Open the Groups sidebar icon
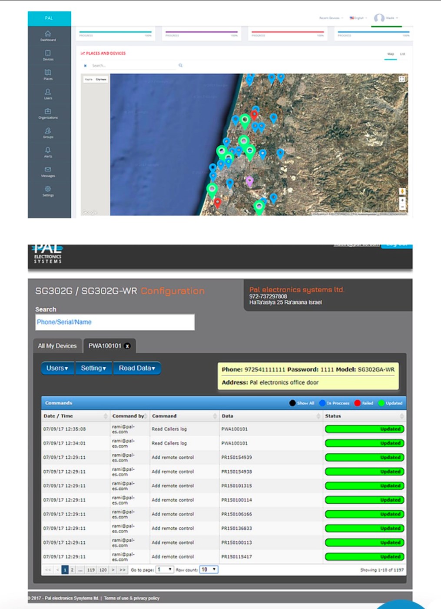441x609 pixels. point(48,130)
